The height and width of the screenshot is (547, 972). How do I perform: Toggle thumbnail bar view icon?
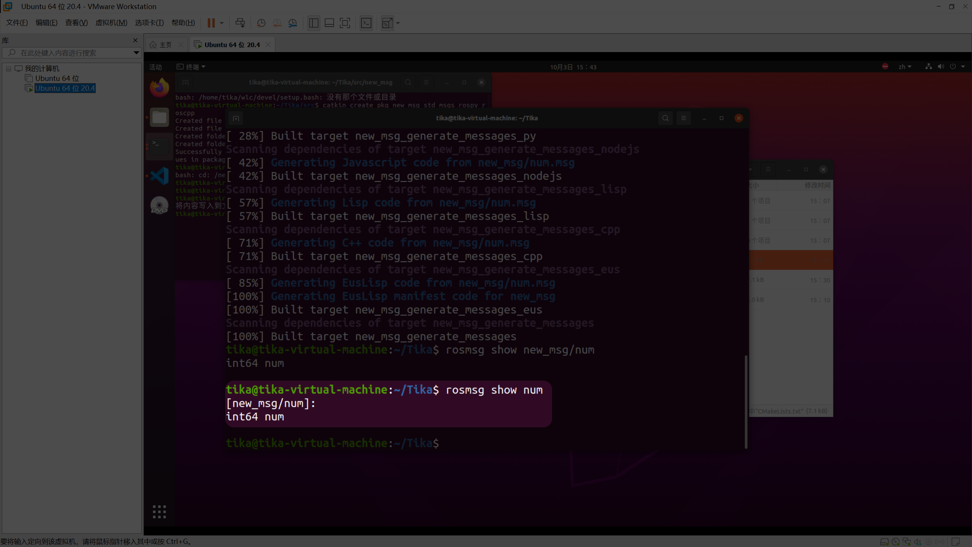329,23
